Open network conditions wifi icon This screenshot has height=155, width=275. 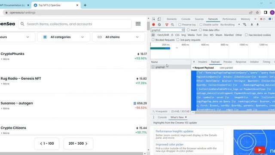click(x=244, y=25)
